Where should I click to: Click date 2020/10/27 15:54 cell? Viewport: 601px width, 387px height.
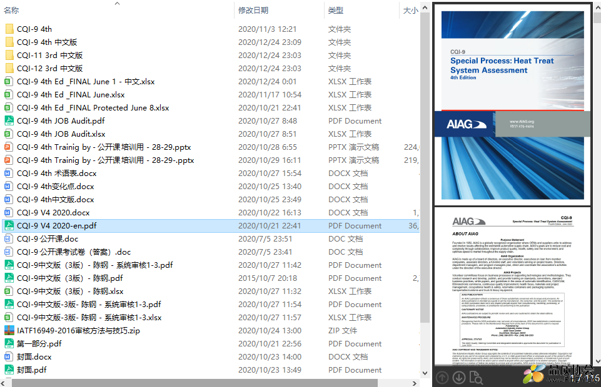pyautogui.click(x=270, y=174)
